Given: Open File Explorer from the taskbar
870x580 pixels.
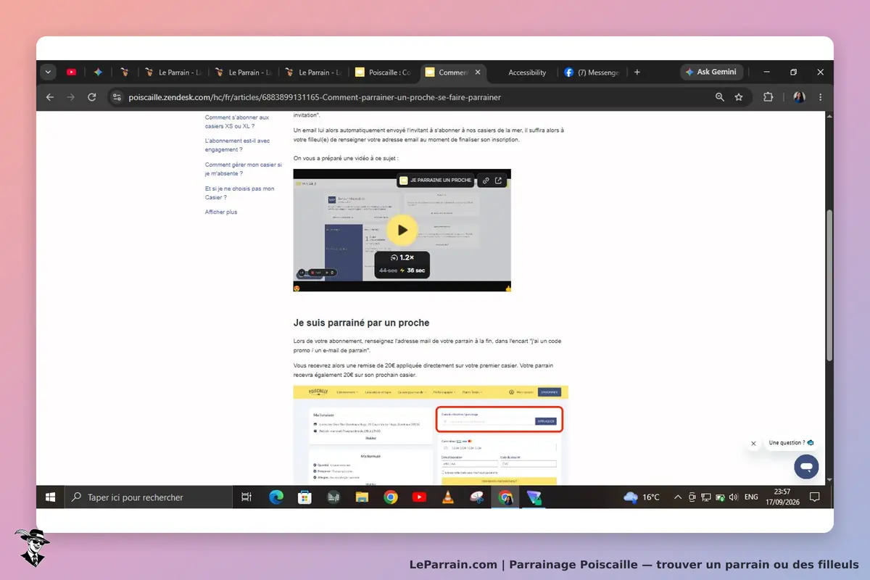Looking at the screenshot, I should (x=362, y=497).
